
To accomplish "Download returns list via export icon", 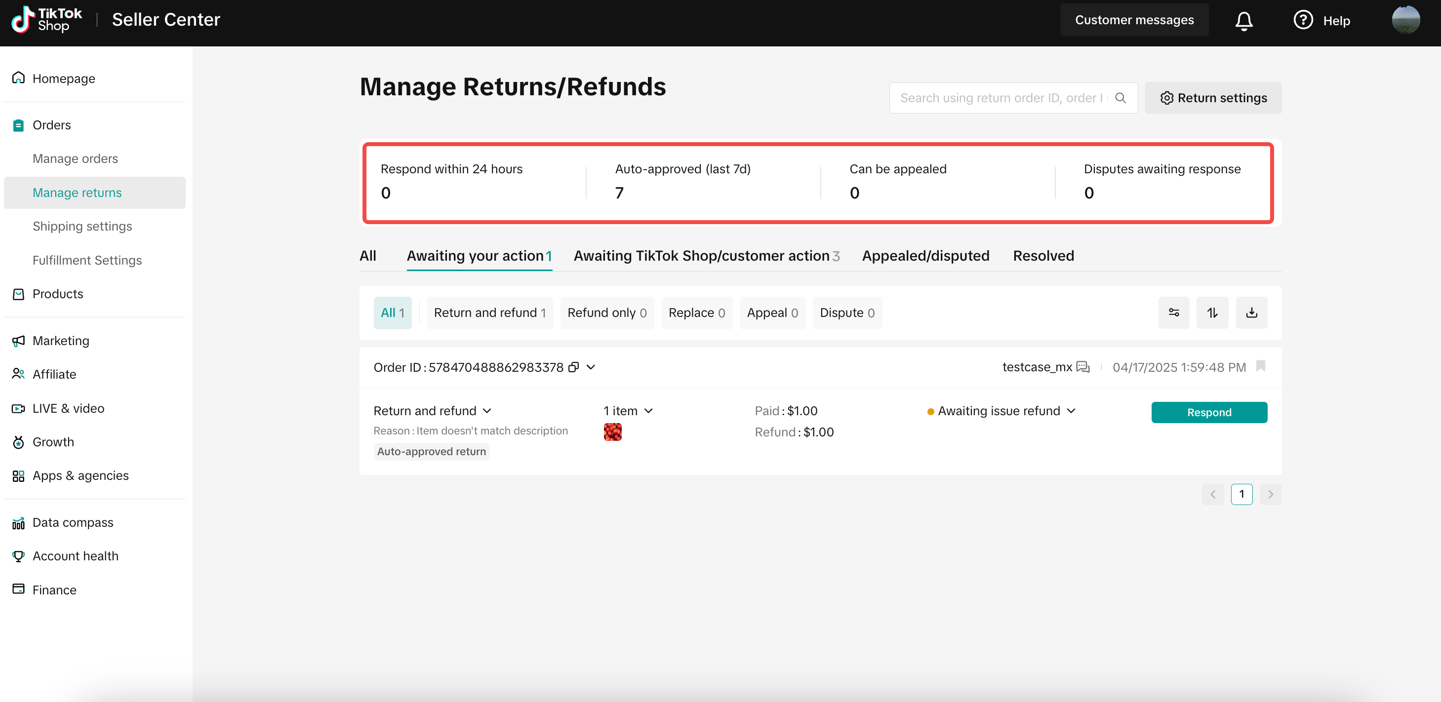I will (x=1251, y=312).
